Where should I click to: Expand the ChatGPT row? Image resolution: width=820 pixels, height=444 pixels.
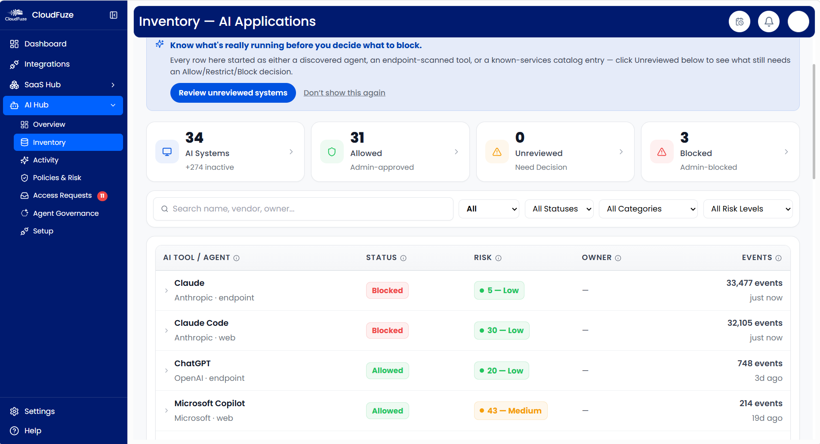[x=166, y=371]
